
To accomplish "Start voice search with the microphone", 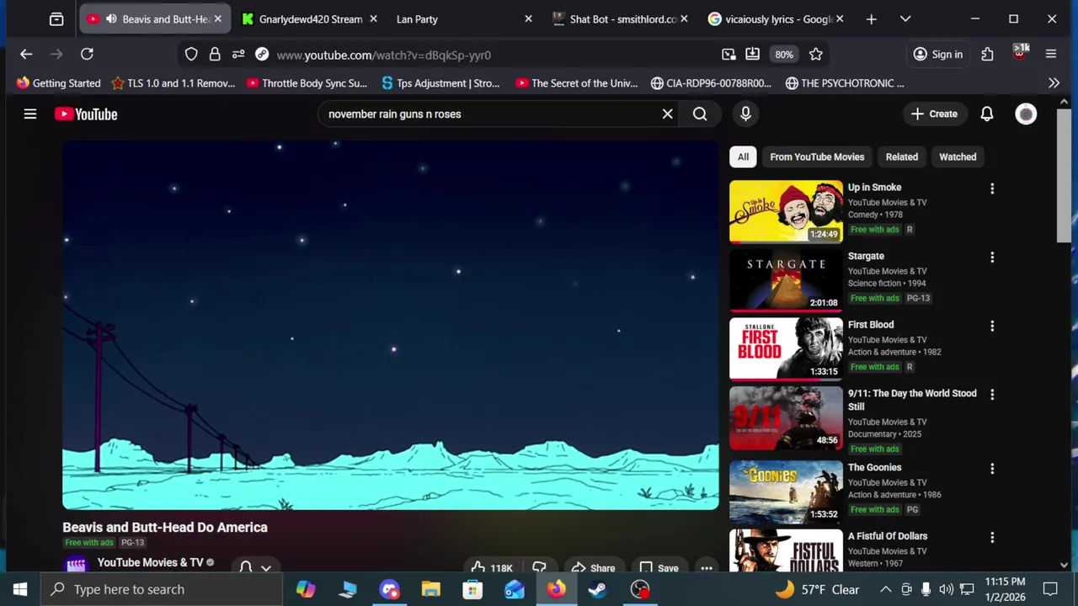I will pyautogui.click(x=745, y=114).
